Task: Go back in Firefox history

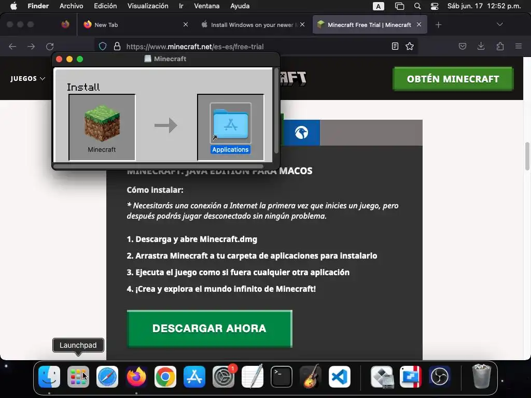Action: tap(12, 46)
